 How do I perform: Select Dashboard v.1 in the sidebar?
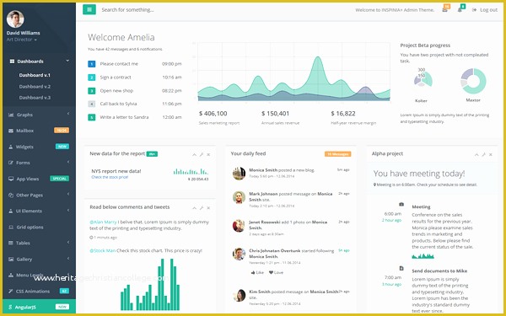point(35,75)
